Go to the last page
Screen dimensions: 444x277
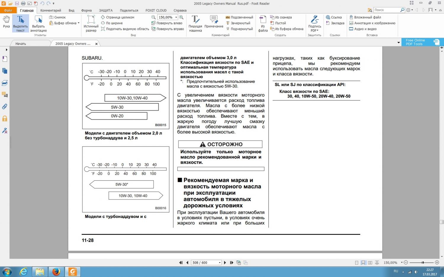[232, 263]
